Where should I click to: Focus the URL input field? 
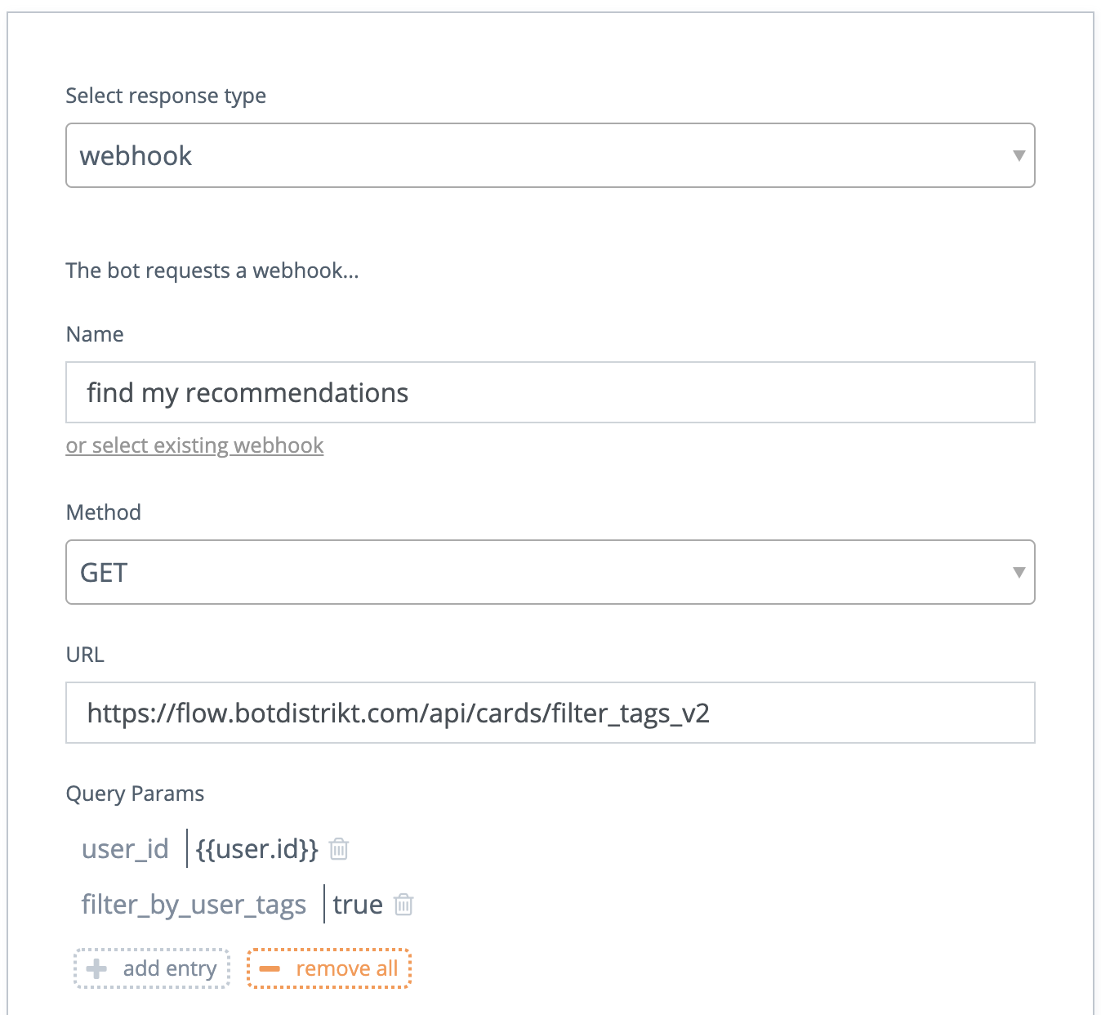point(550,713)
